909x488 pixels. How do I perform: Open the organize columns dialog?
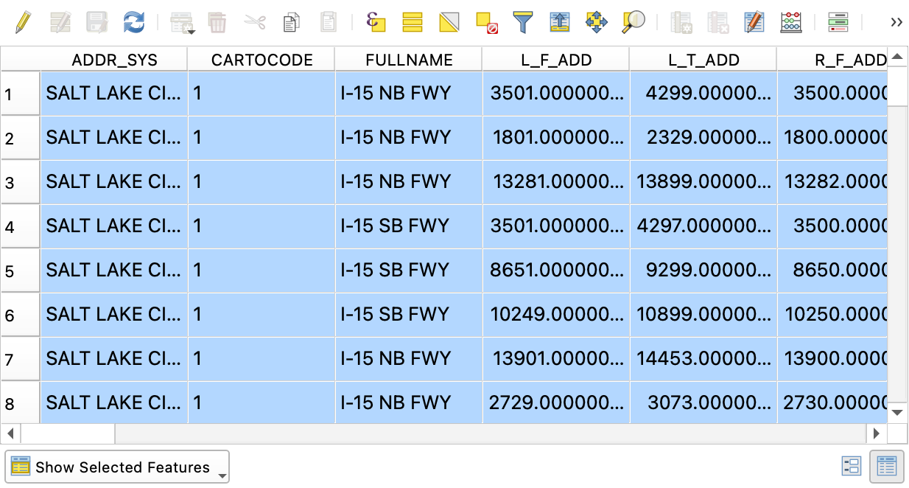[754, 22]
